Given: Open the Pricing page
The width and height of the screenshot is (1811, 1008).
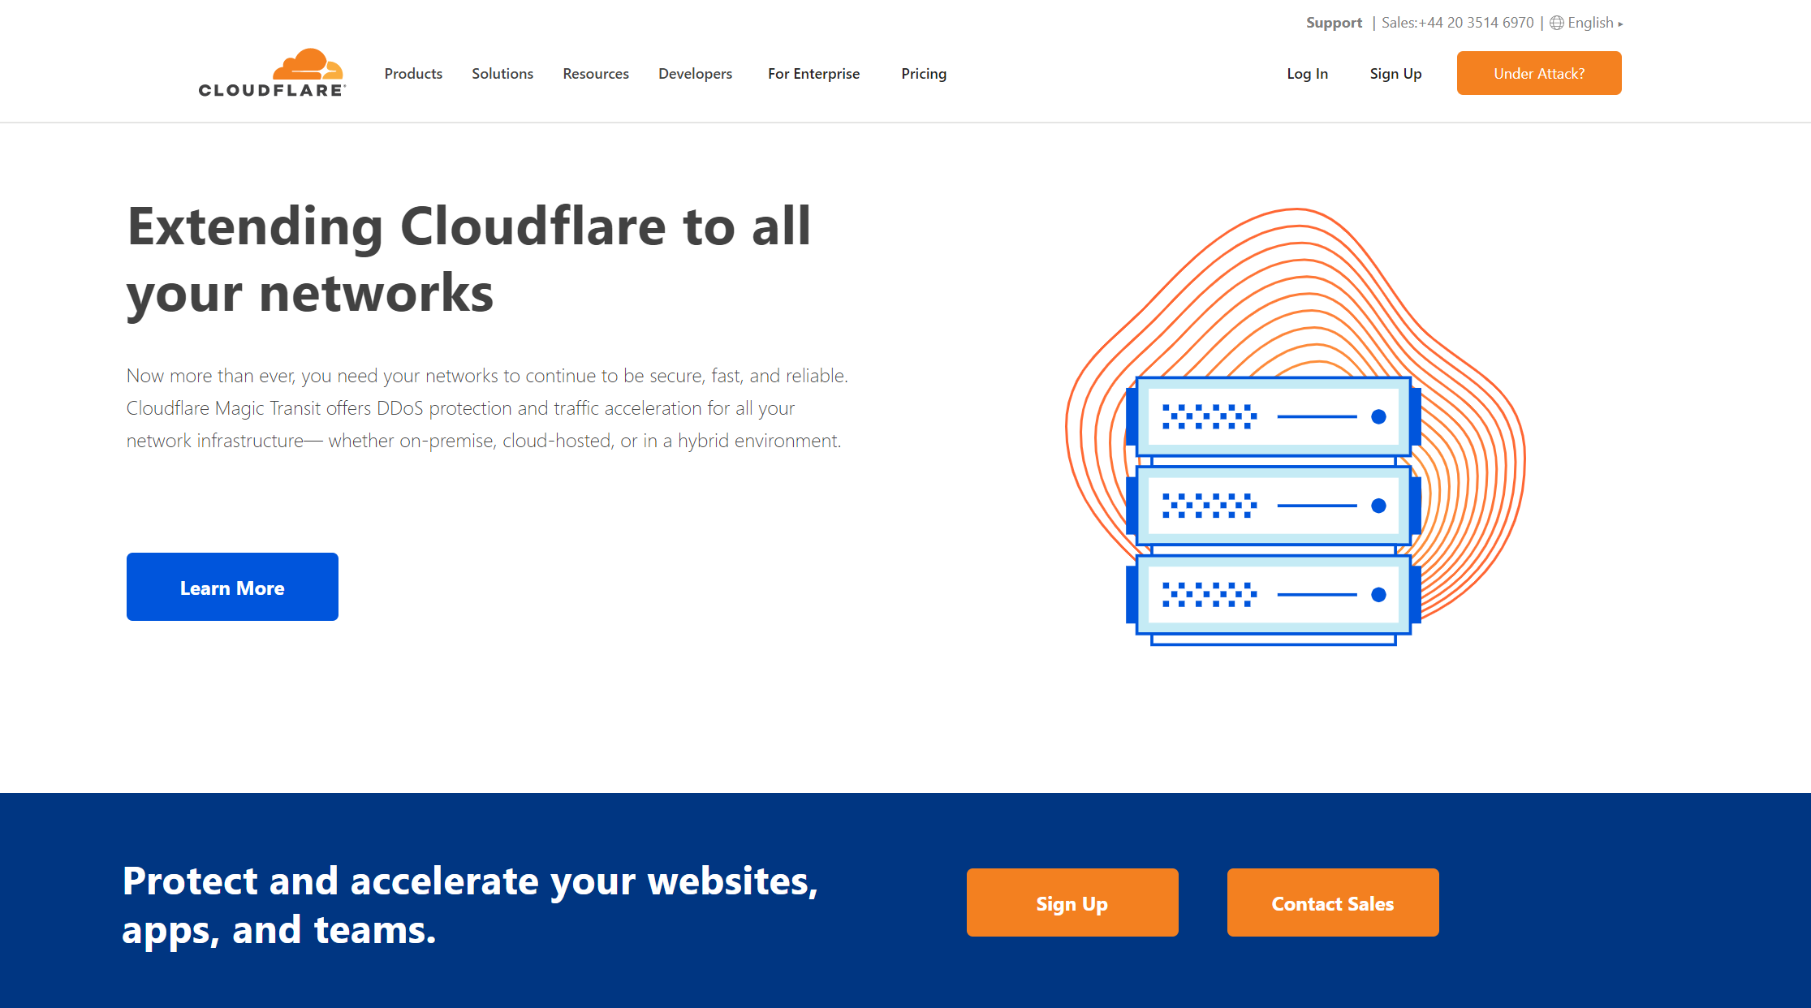Looking at the screenshot, I should [x=924, y=74].
